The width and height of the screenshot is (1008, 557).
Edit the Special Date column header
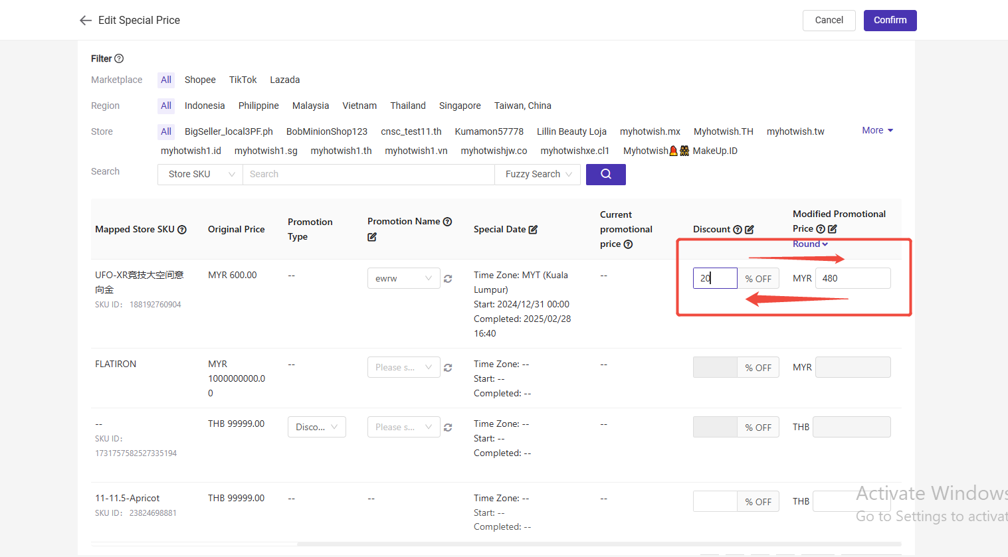pos(532,228)
